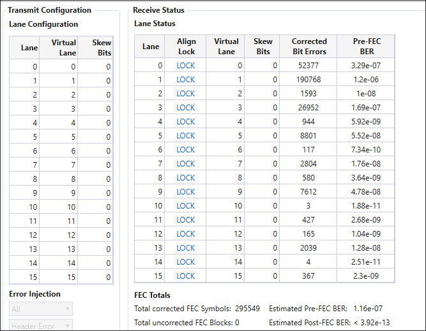Select the corrected bit errors value 117
Screen dimensions: 426x331
[308, 150]
